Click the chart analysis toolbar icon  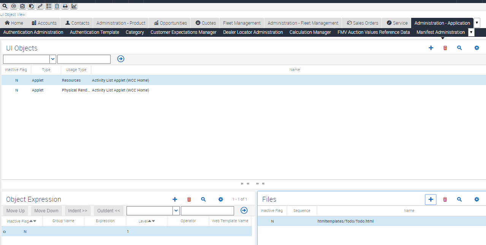[x=74, y=6]
